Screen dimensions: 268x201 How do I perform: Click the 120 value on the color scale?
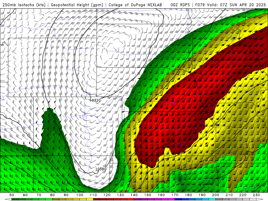(x=107, y=195)
